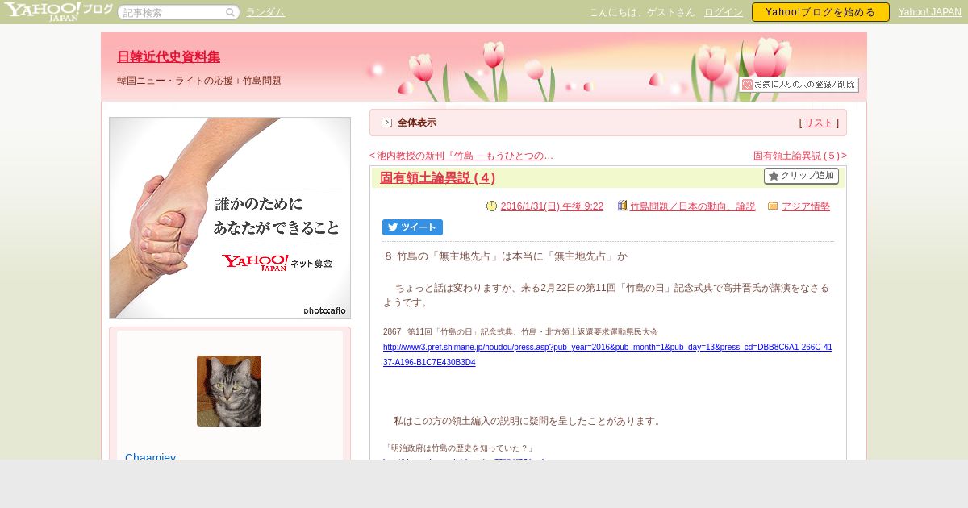Screen dimensions: 968x508
Task: Open the リスト link
Action: pos(819,123)
